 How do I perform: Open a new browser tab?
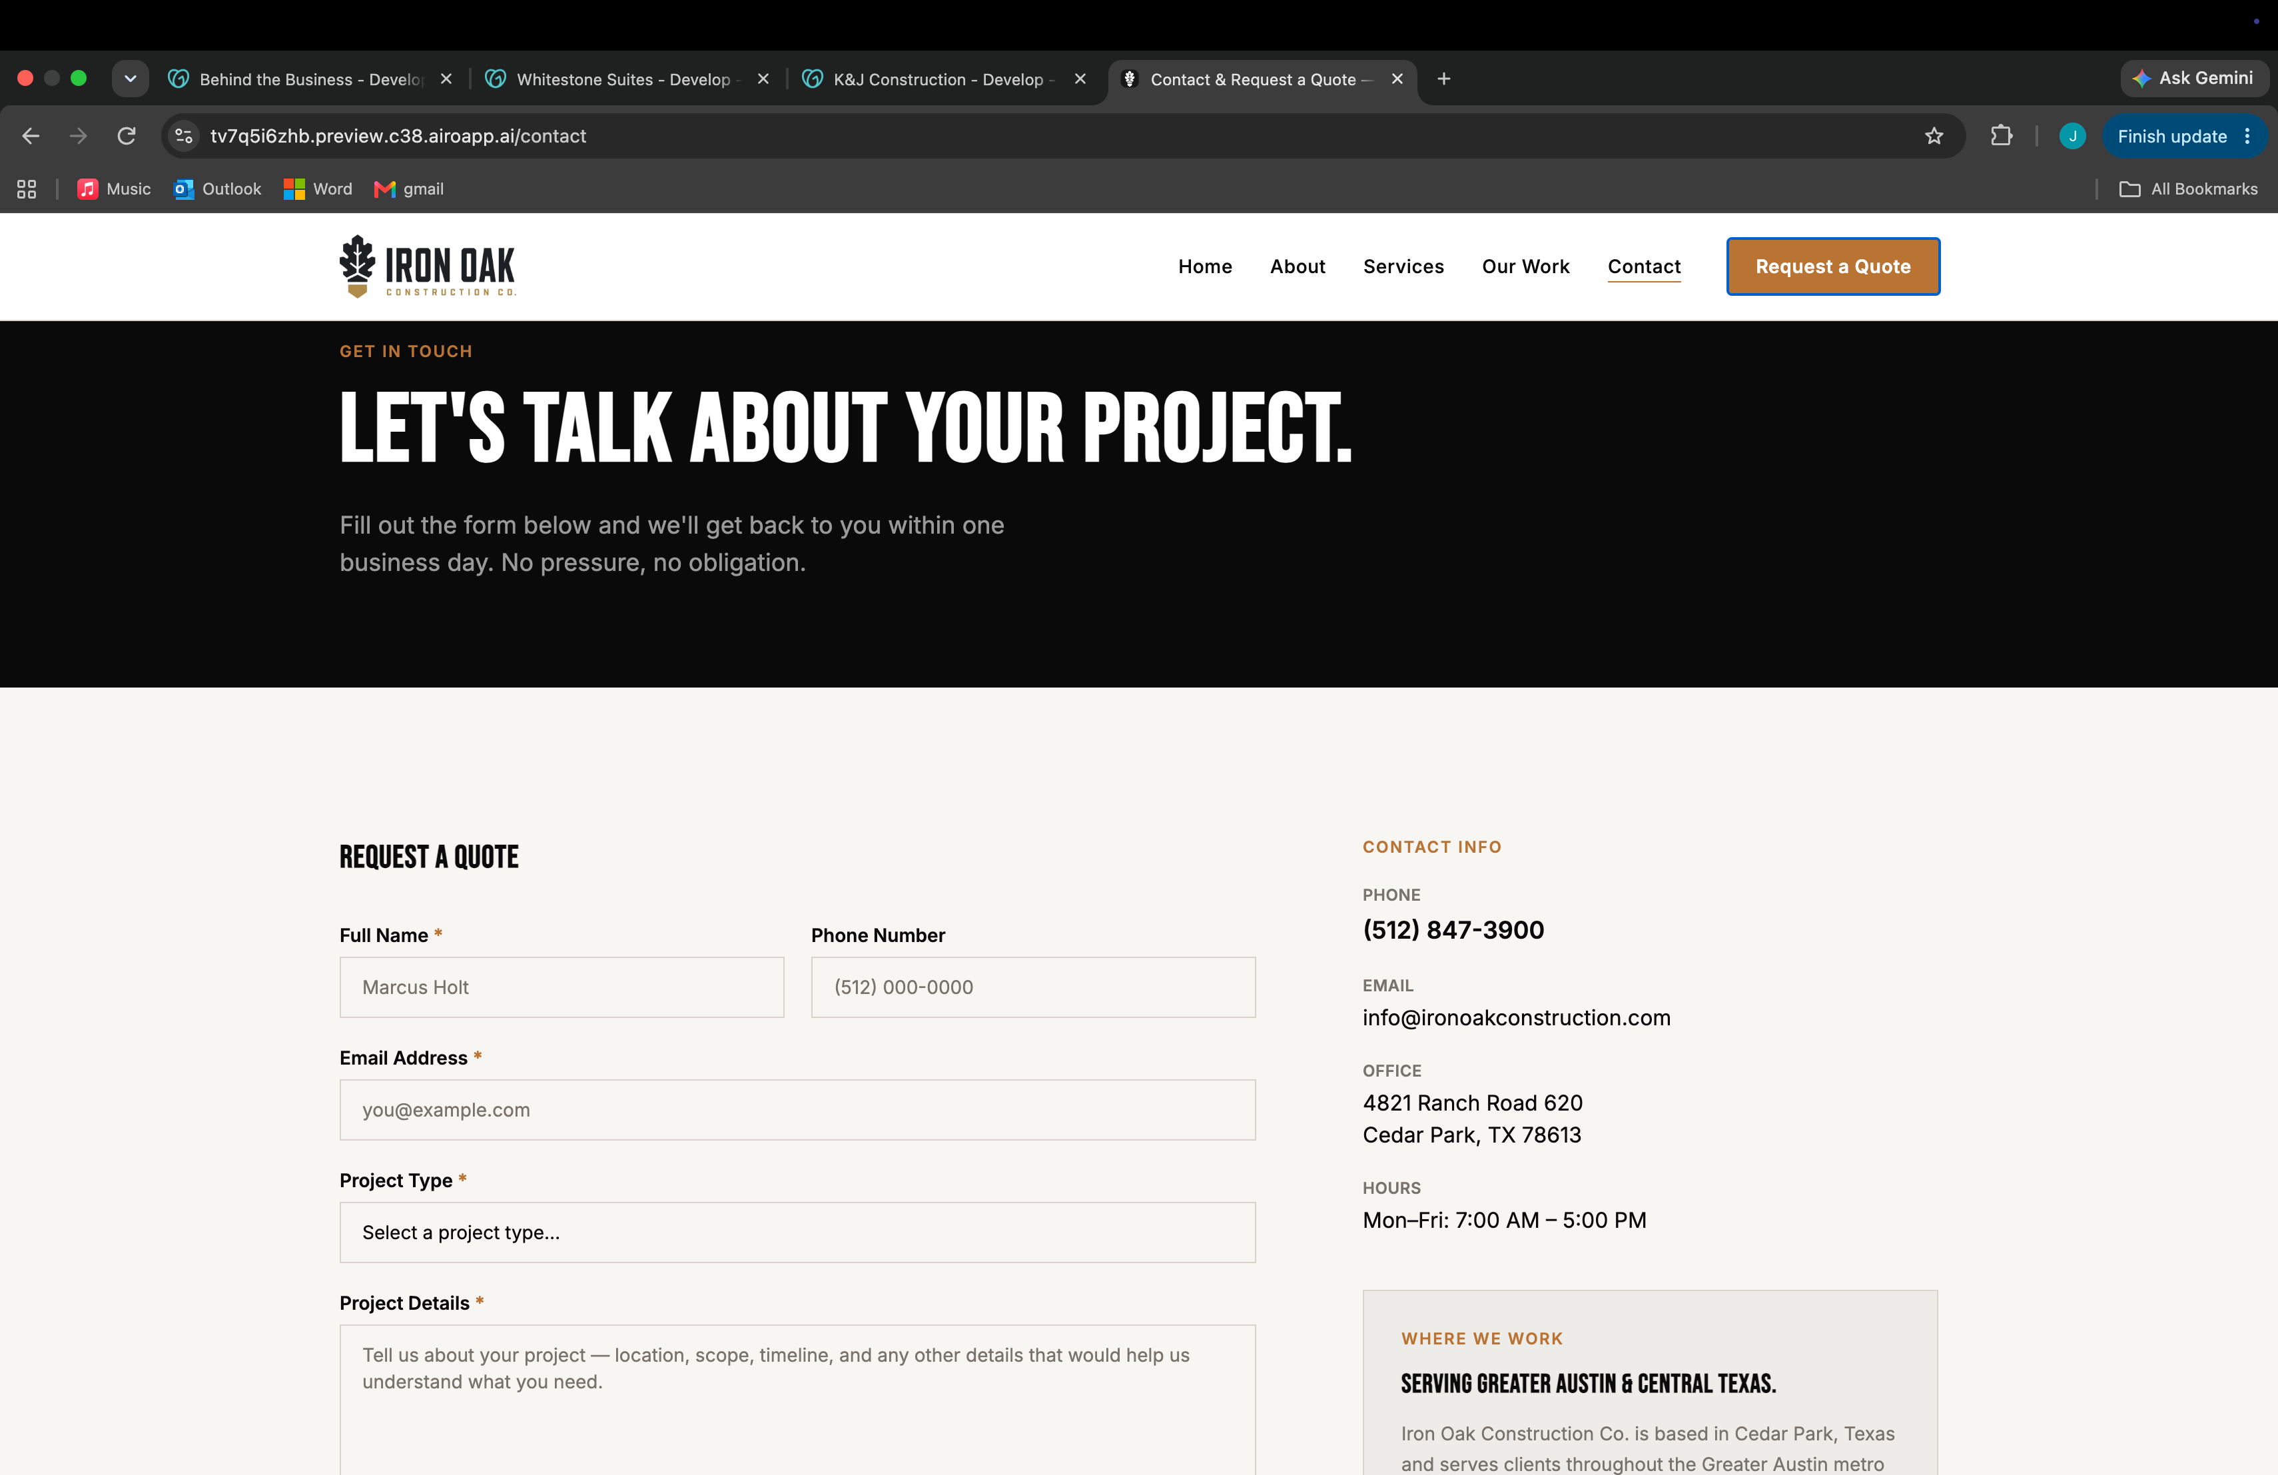tap(1443, 79)
